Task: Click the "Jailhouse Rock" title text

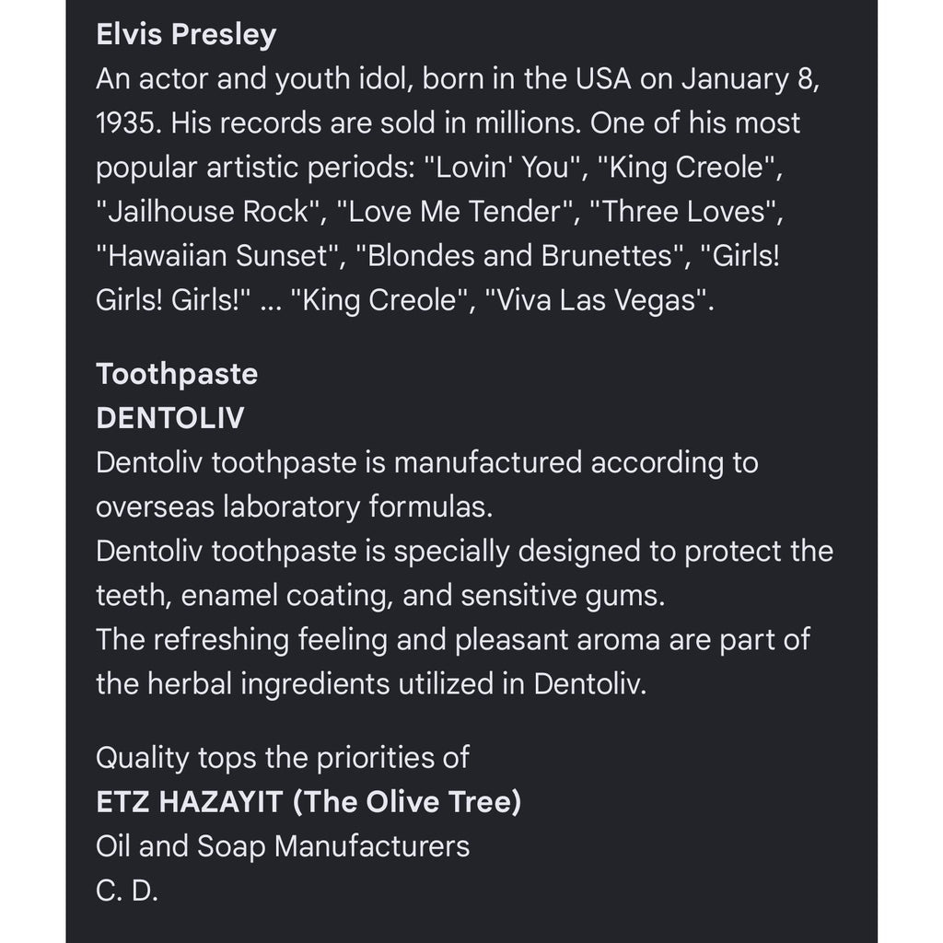Action: click(x=207, y=212)
